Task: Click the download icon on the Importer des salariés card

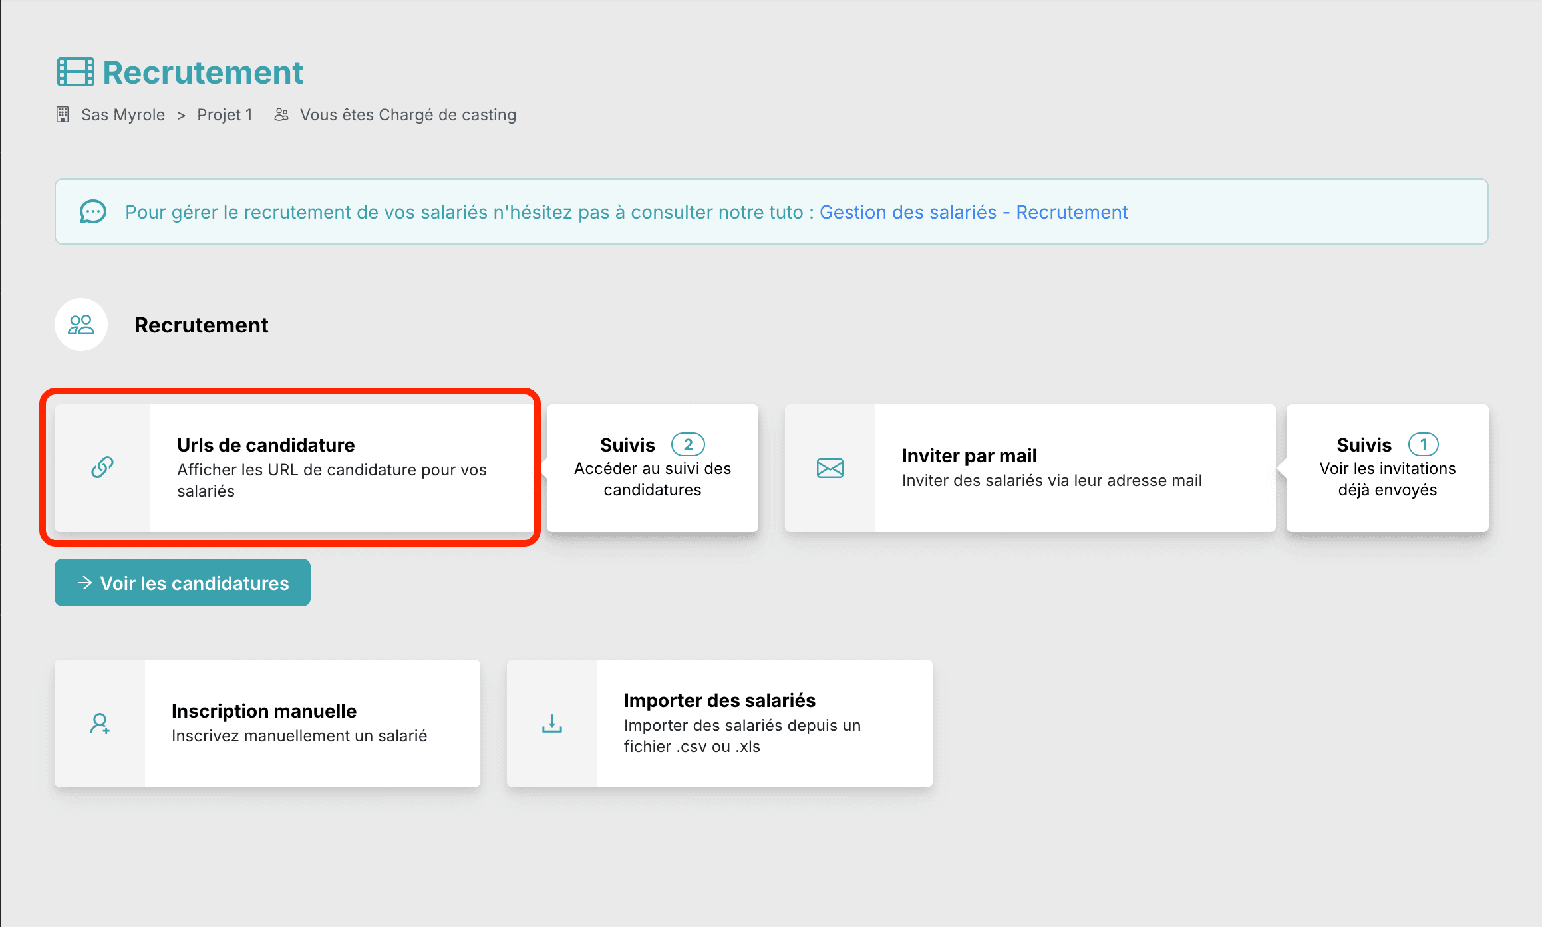Action: pyautogui.click(x=552, y=724)
